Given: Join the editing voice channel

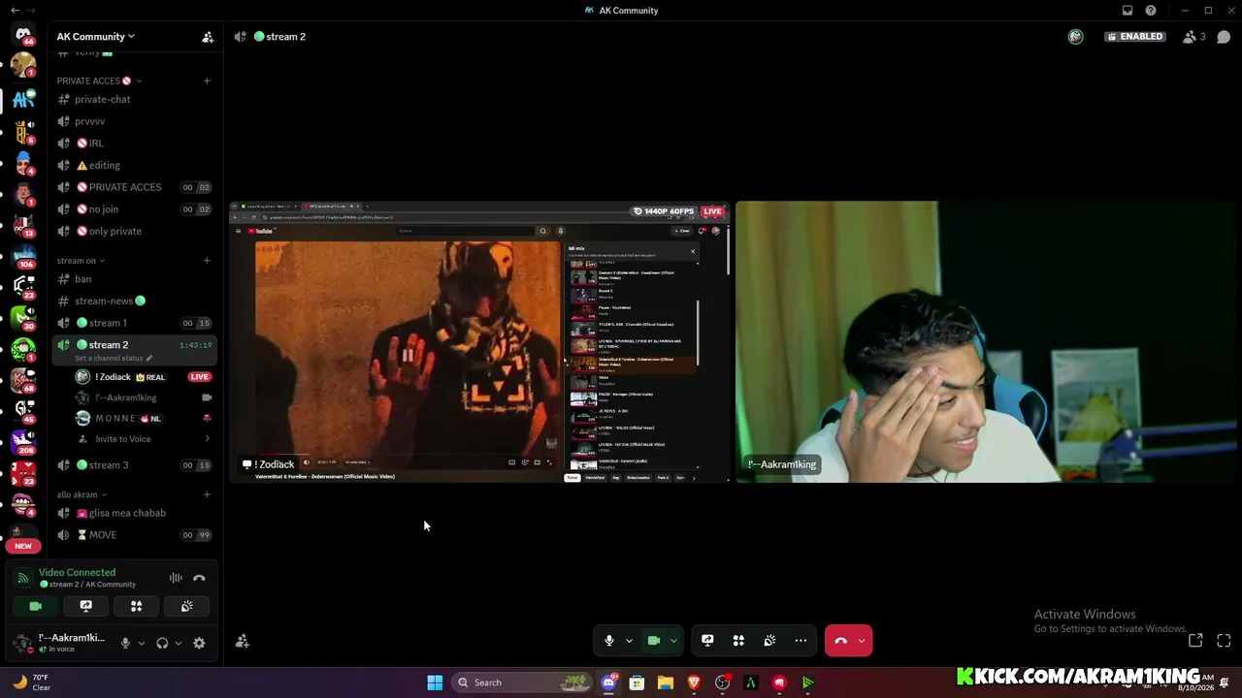Looking at the screenshot, I should click(134, 165).
